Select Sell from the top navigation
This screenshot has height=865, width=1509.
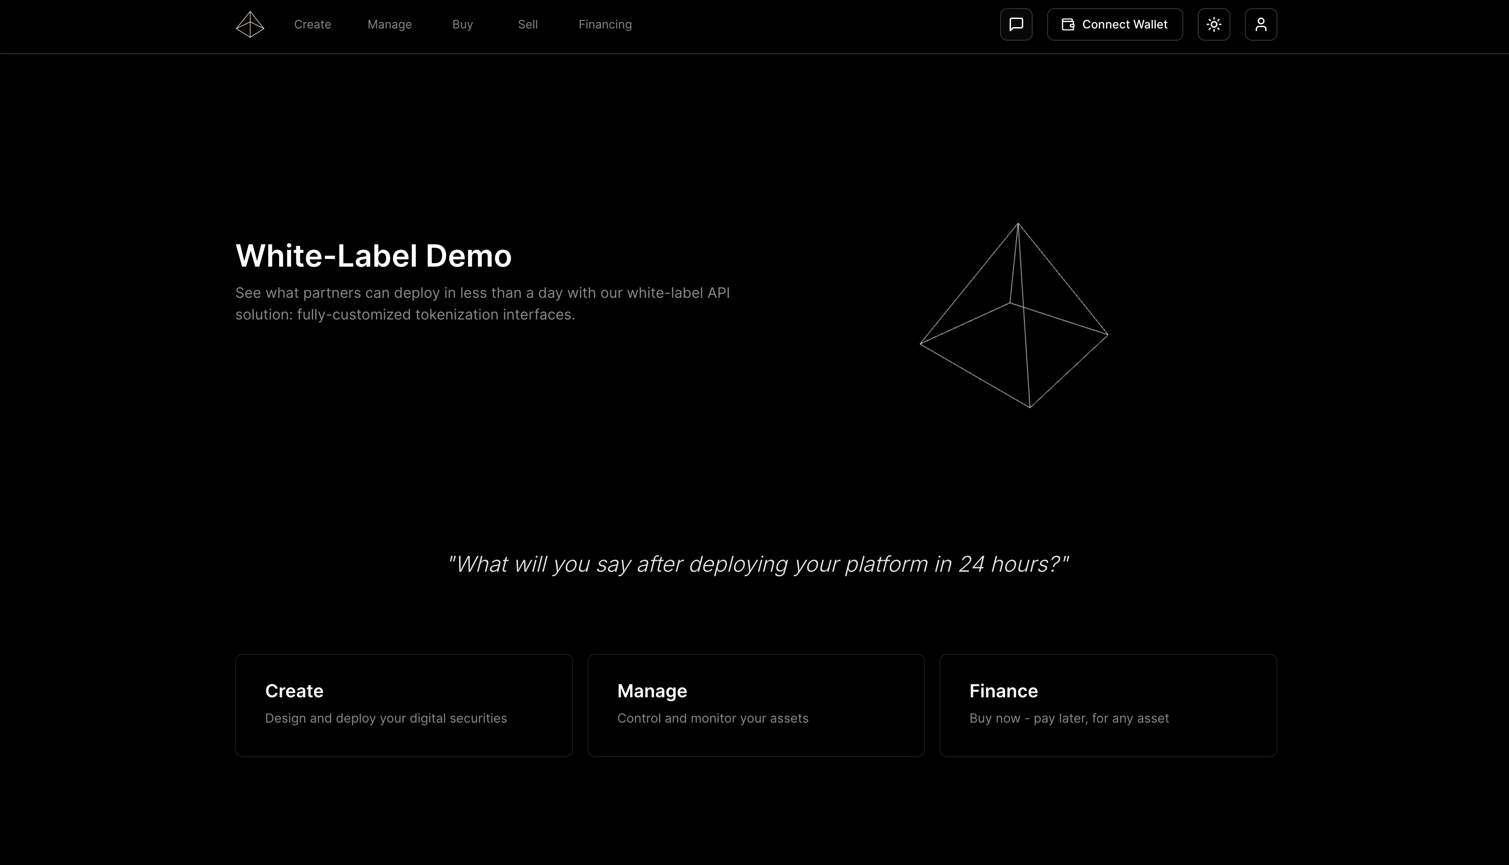(x=527, y=24)
